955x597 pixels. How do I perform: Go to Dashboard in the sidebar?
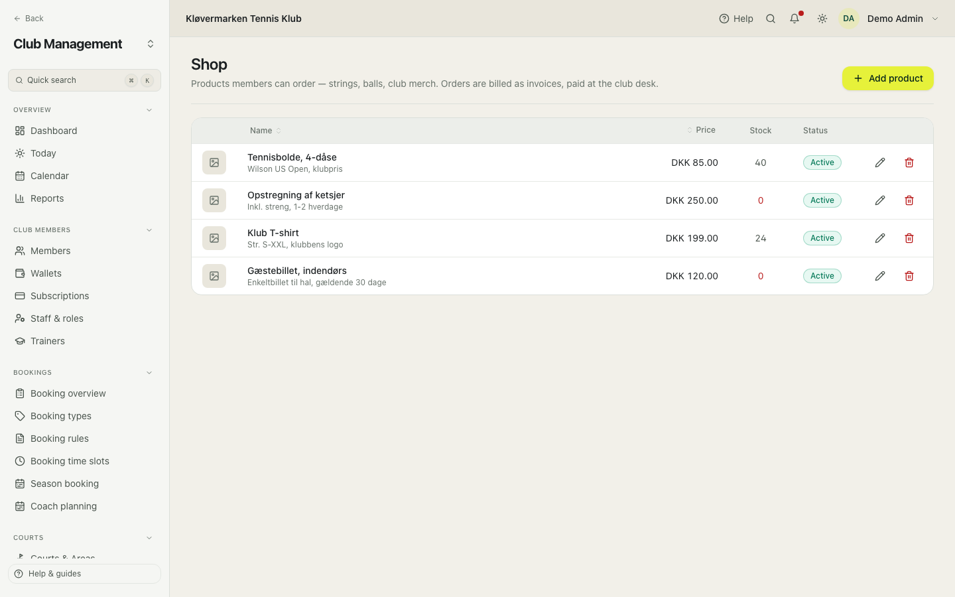click(x=84, y=131)
